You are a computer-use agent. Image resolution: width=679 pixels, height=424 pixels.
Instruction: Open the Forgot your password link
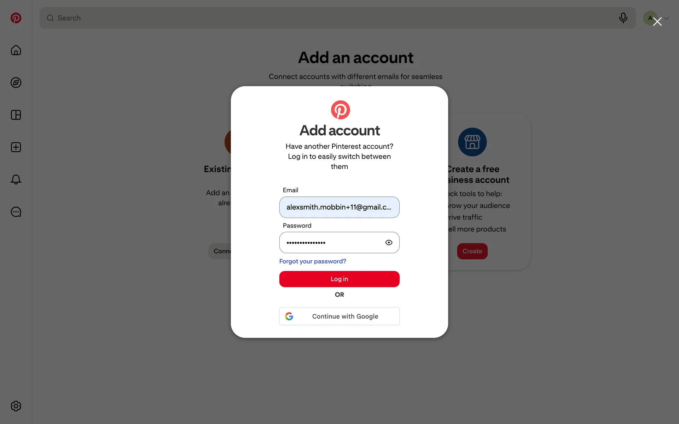[x=313, y=261]
